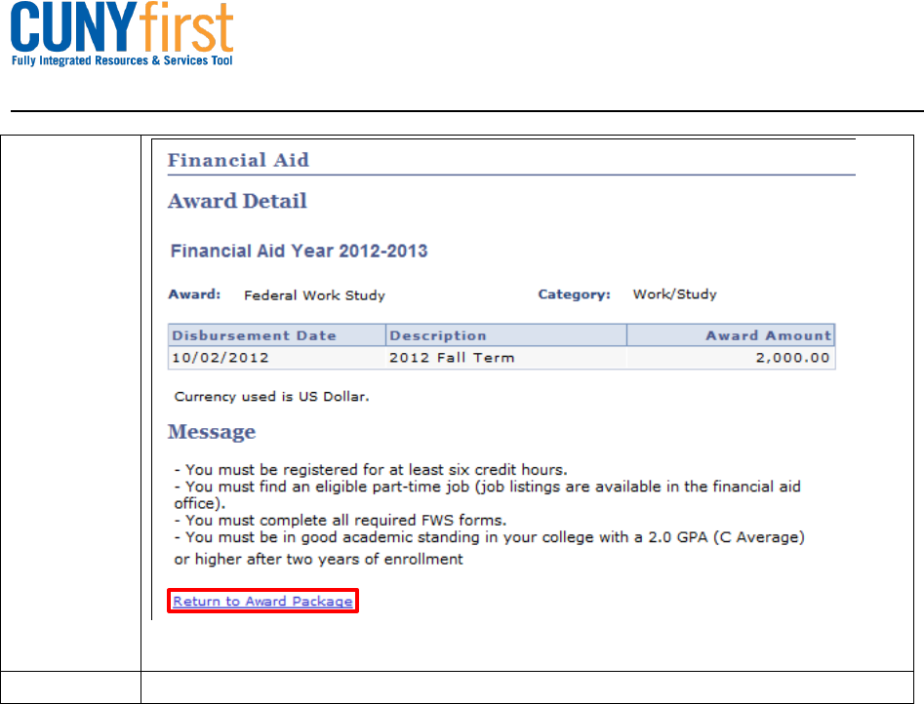Select the Disbursement Date column header

click(x=277, y=335)
